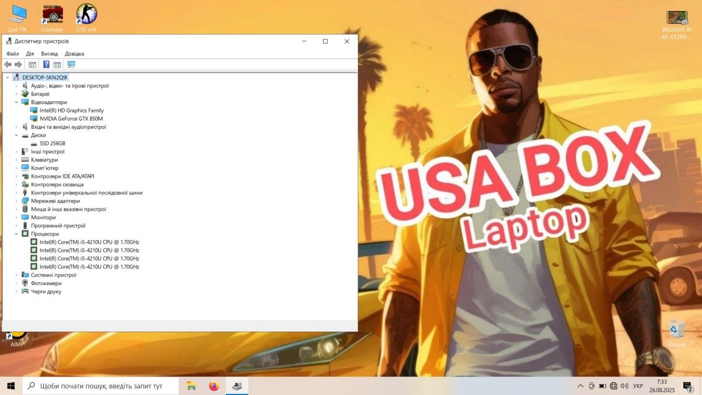The height and width of the screenshot is (395, 702).
Task: Click the battery tray icon
Action: 603,386
